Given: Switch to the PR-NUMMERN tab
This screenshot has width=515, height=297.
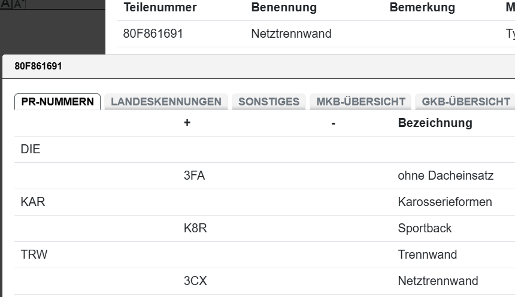Looking at the screenshot, I should (x=57, y=102).
